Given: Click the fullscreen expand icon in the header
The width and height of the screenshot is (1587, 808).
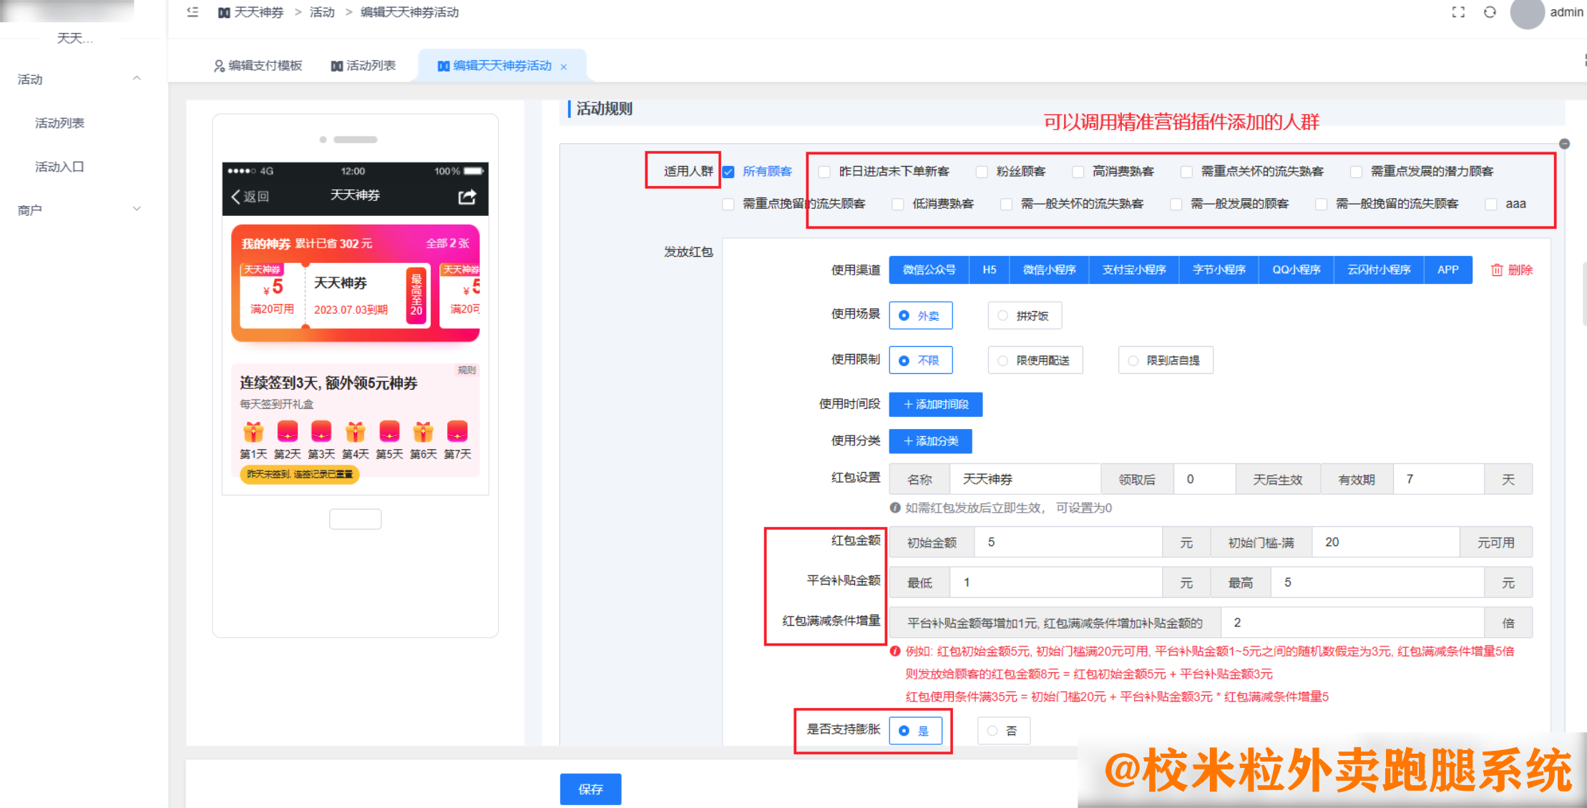Looking at the screenshot, I should coord(1458,12).
